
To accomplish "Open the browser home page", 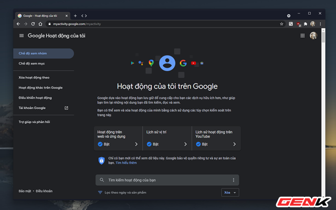I will (x=40, y=24).
